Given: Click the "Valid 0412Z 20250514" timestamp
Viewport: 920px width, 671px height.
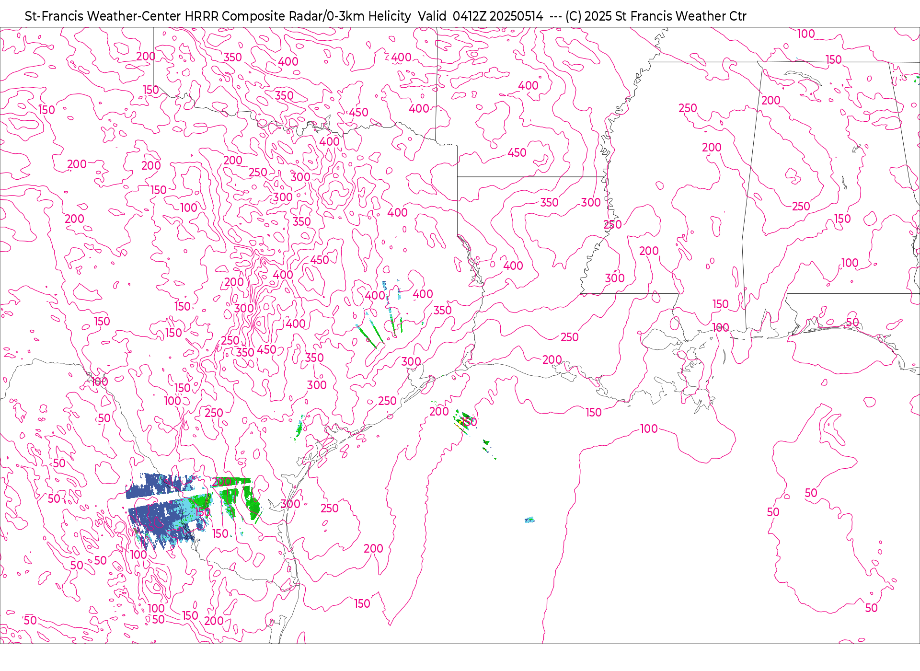Looking at the screenshot, I should click(x=481, y=16).
